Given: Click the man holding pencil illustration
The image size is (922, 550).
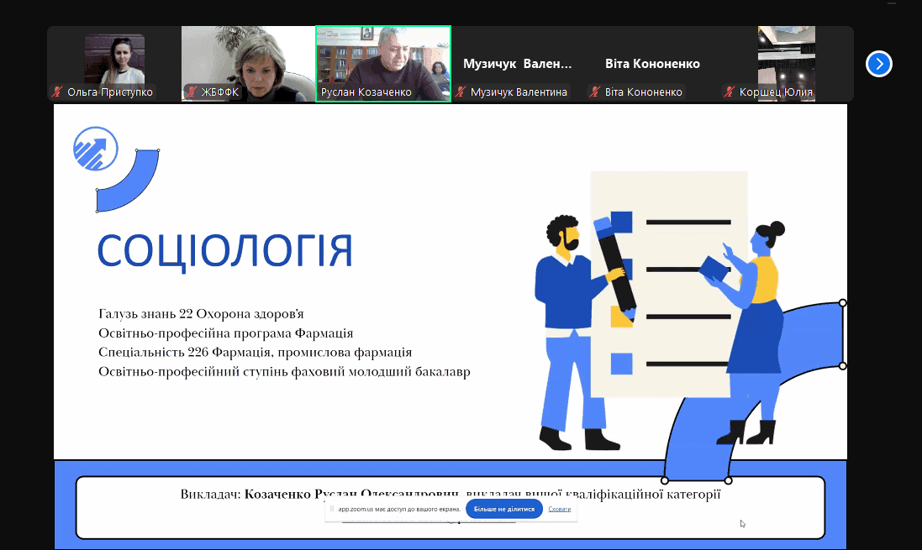Looking at the screenshot, I should pos(577,333).
